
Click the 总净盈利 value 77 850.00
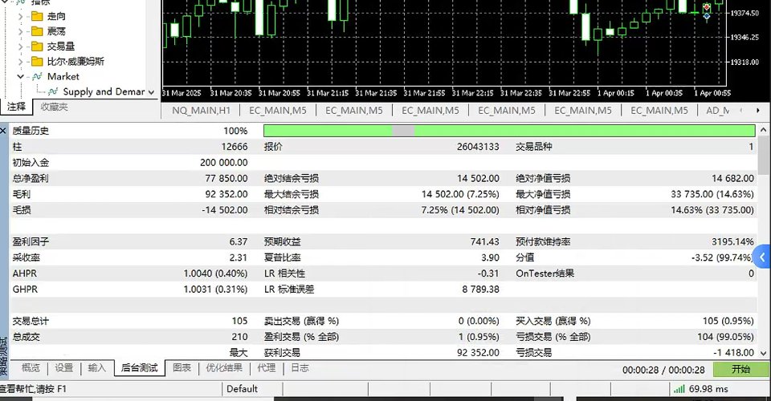coord(226,178)
